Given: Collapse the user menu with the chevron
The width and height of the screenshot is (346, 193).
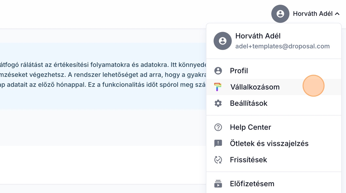Looking at the screenshot, I should click(337, 14).
